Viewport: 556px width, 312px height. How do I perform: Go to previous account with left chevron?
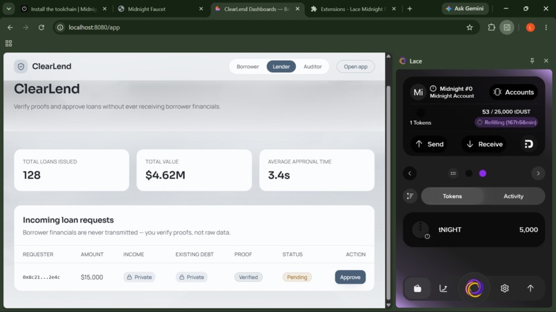tap(410, 173)
